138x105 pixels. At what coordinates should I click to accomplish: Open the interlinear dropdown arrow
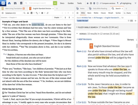(39, 13)
